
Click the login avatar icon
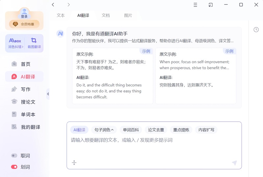(x=24, y=12)
